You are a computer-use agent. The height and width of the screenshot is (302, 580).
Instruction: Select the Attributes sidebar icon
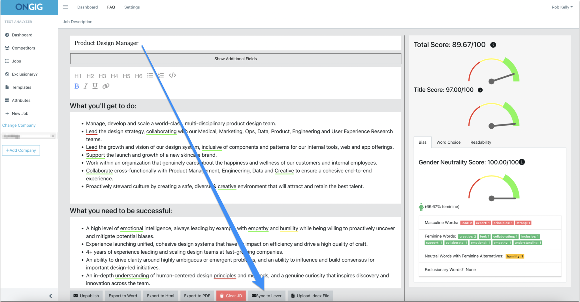[x=7, y=100]
